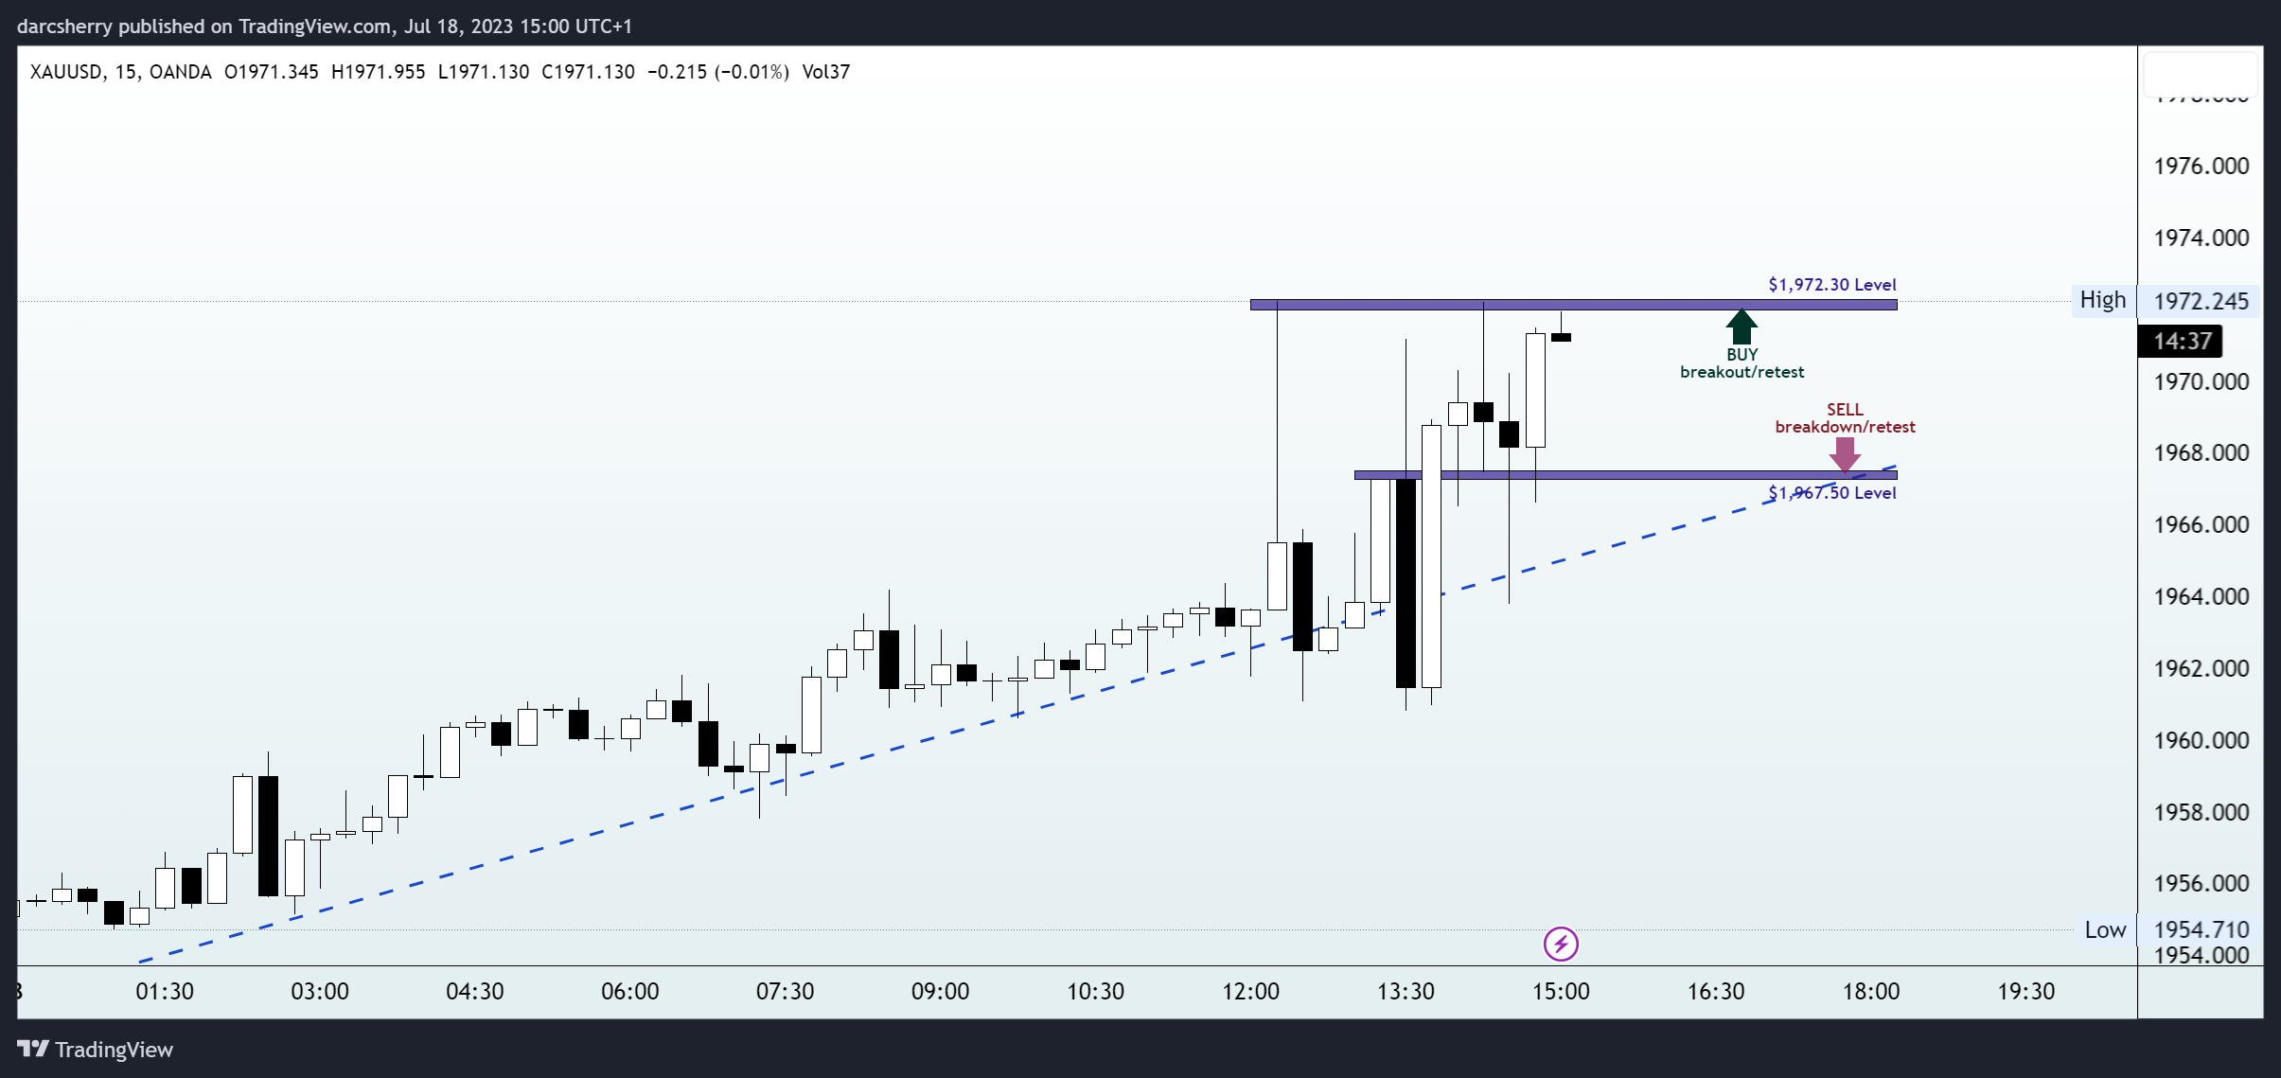Select the SELL breakdown/retest annotation text
Image resolution: width=2281 pixels, height=1078 pixels.
pyautogui.click(x=1845, y=418)
